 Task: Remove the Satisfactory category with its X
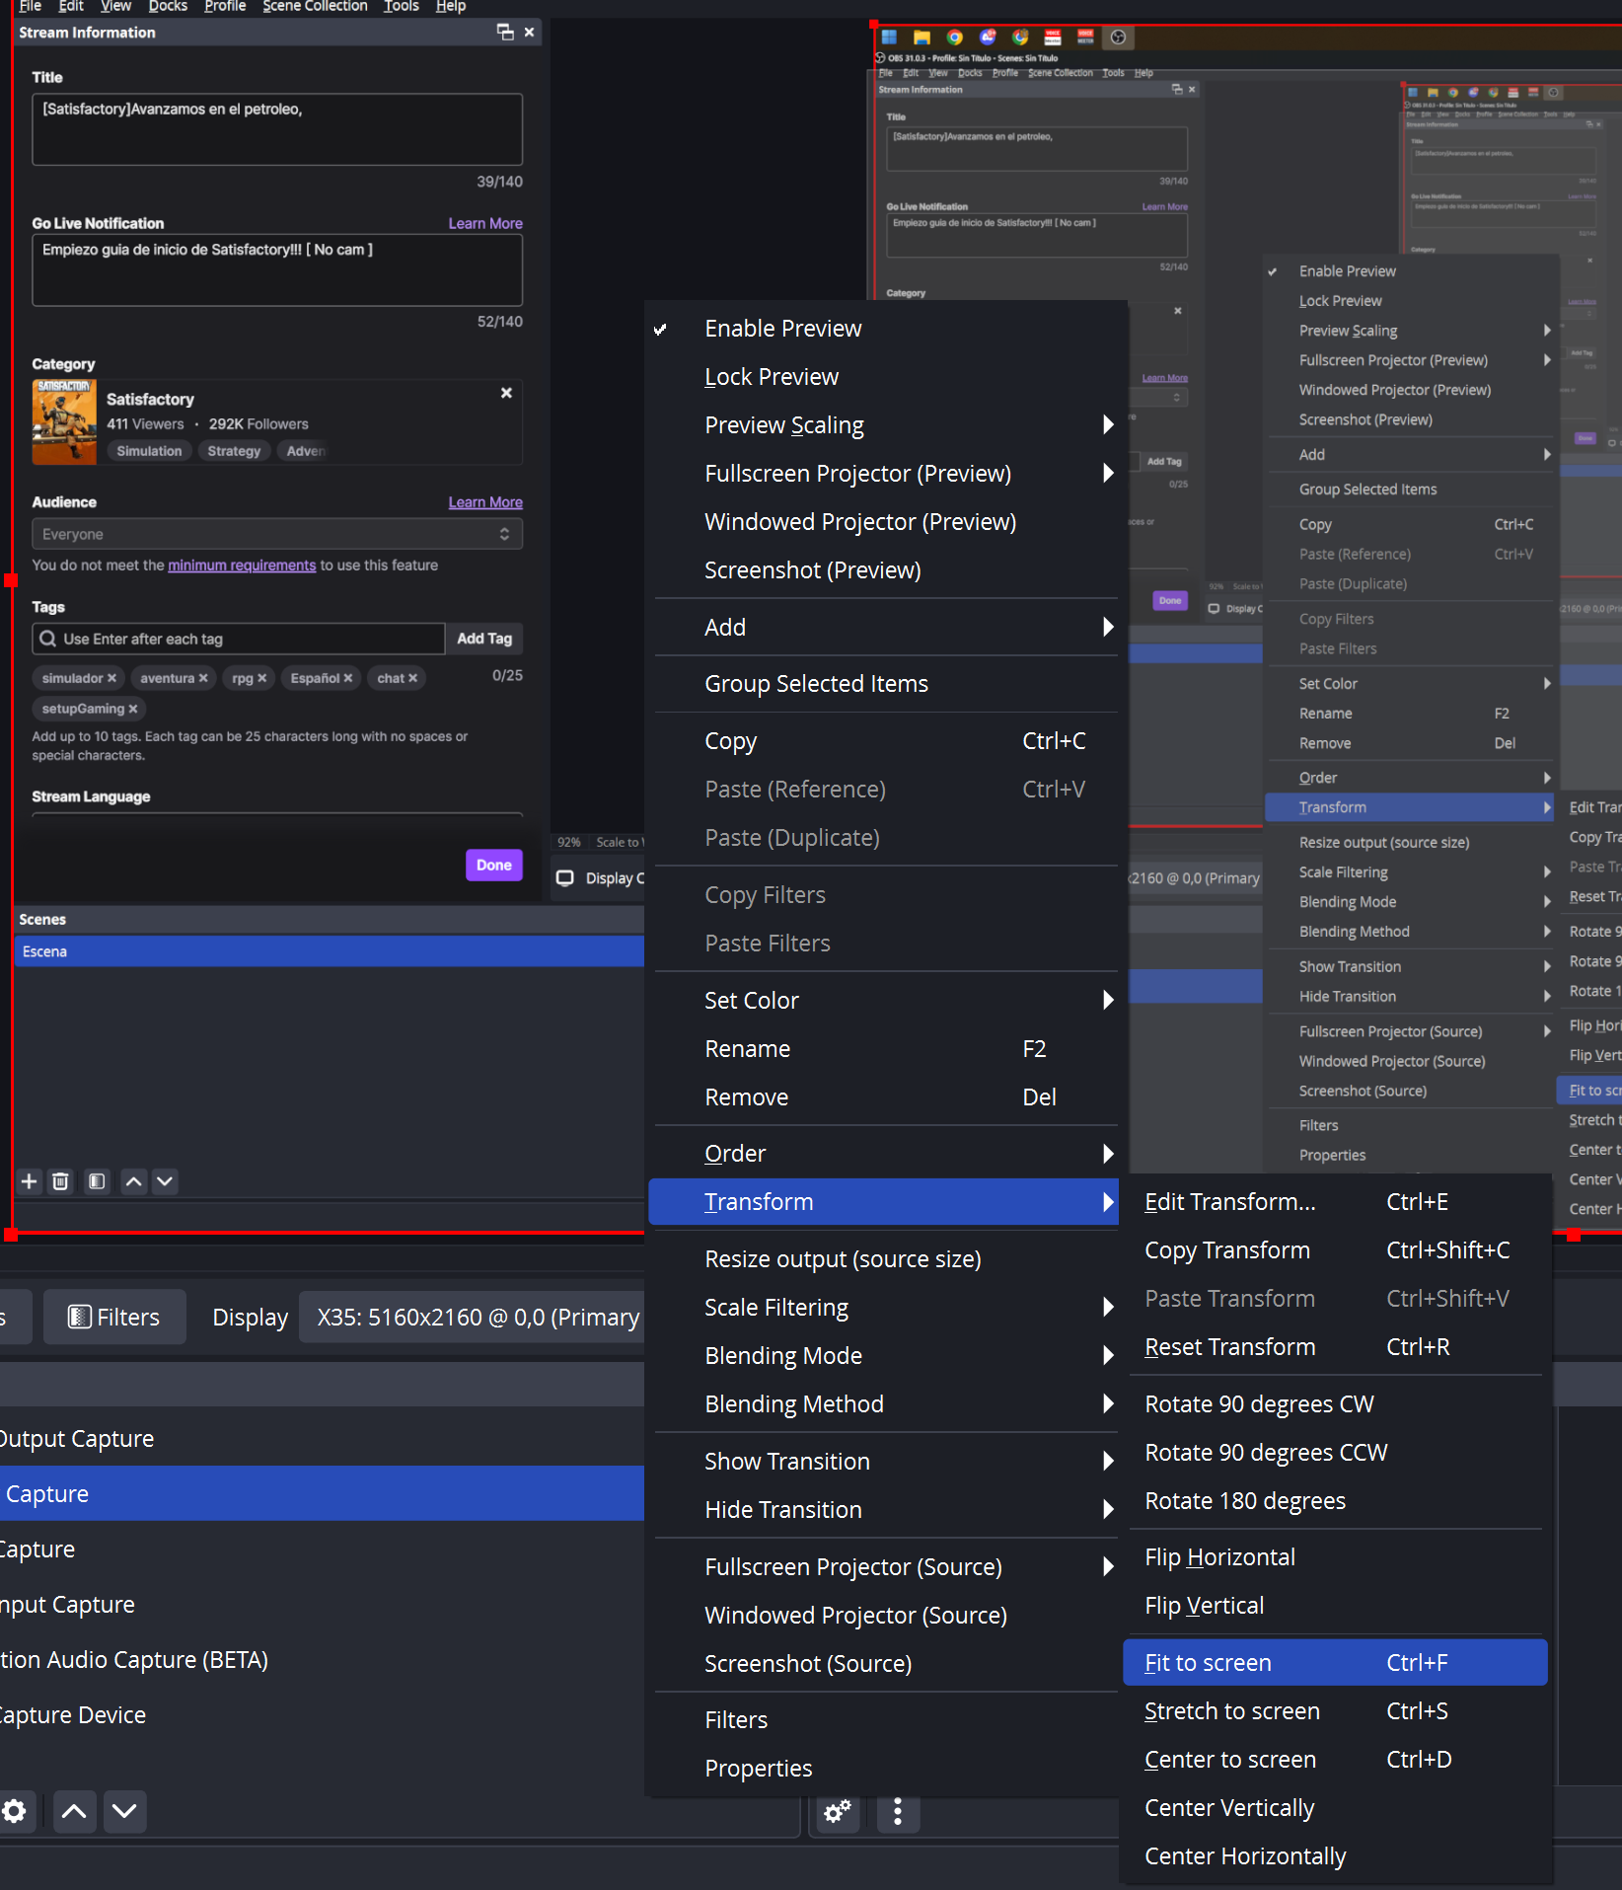click(x=506, y=393)
